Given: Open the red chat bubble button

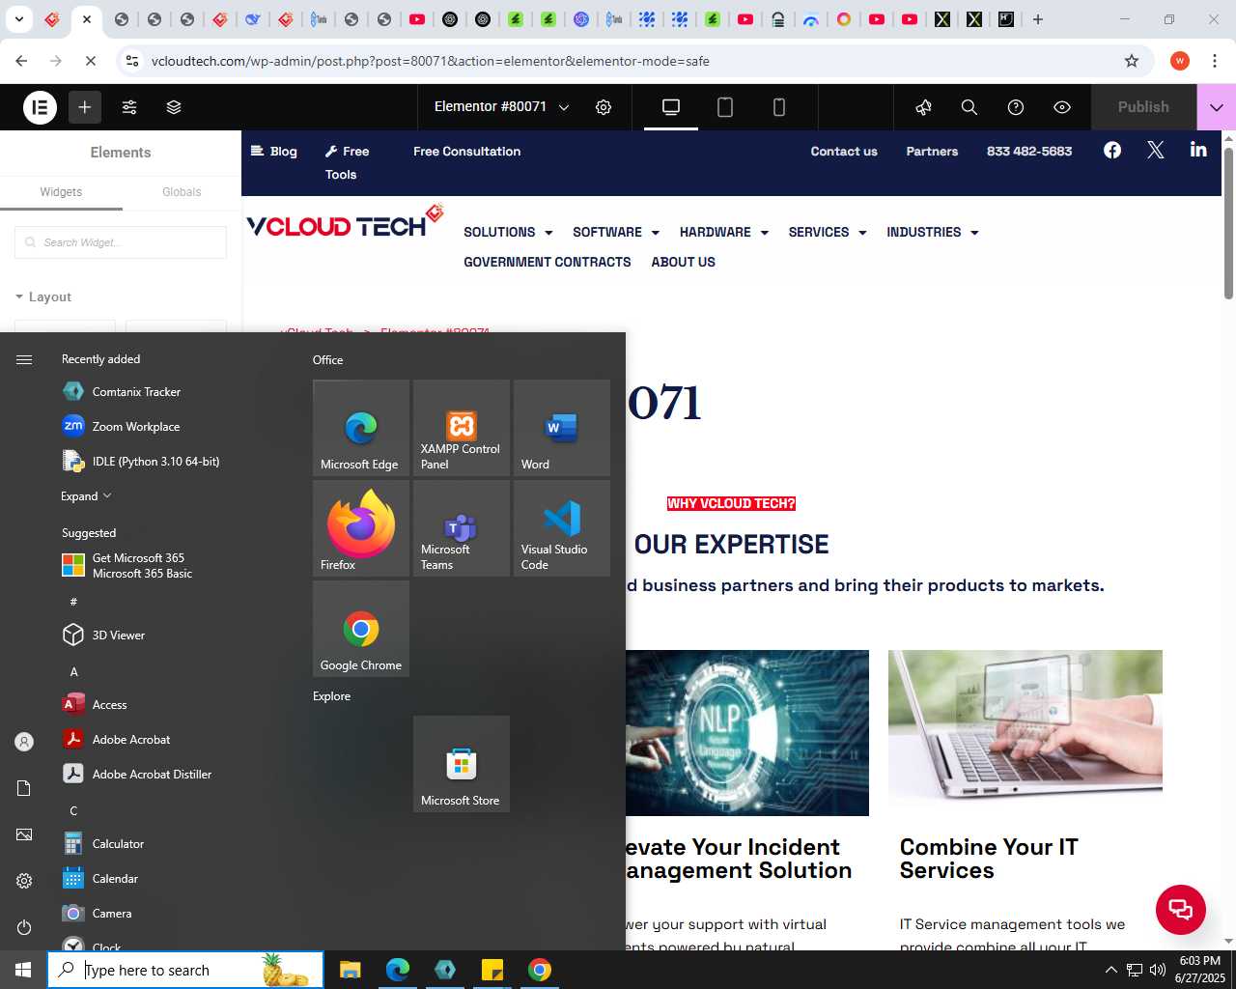Looking at the screenshot, I should pyautogui.click(x=1181, y=909).
